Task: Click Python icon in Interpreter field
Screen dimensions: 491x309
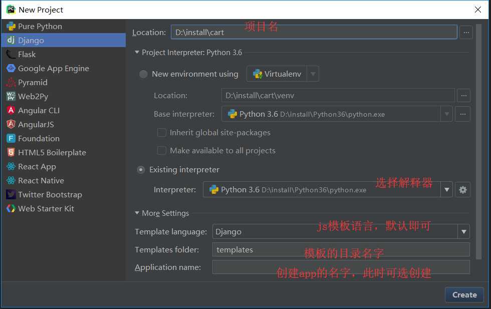Action: (x=214, y=190)
